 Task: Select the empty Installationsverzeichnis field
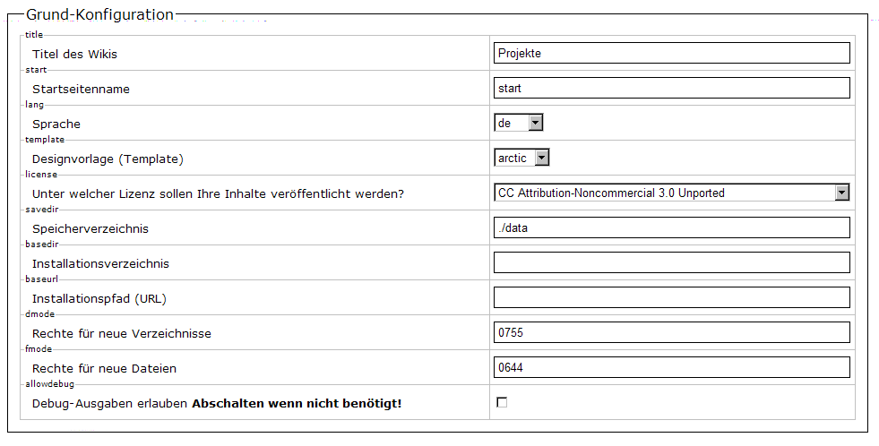671,262
